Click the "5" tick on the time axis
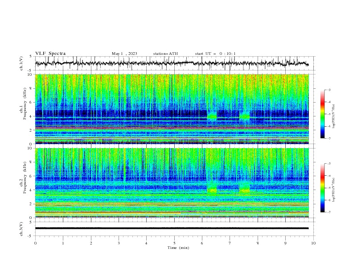Viewport: 353px width, 273px height. tap(174, 243)
